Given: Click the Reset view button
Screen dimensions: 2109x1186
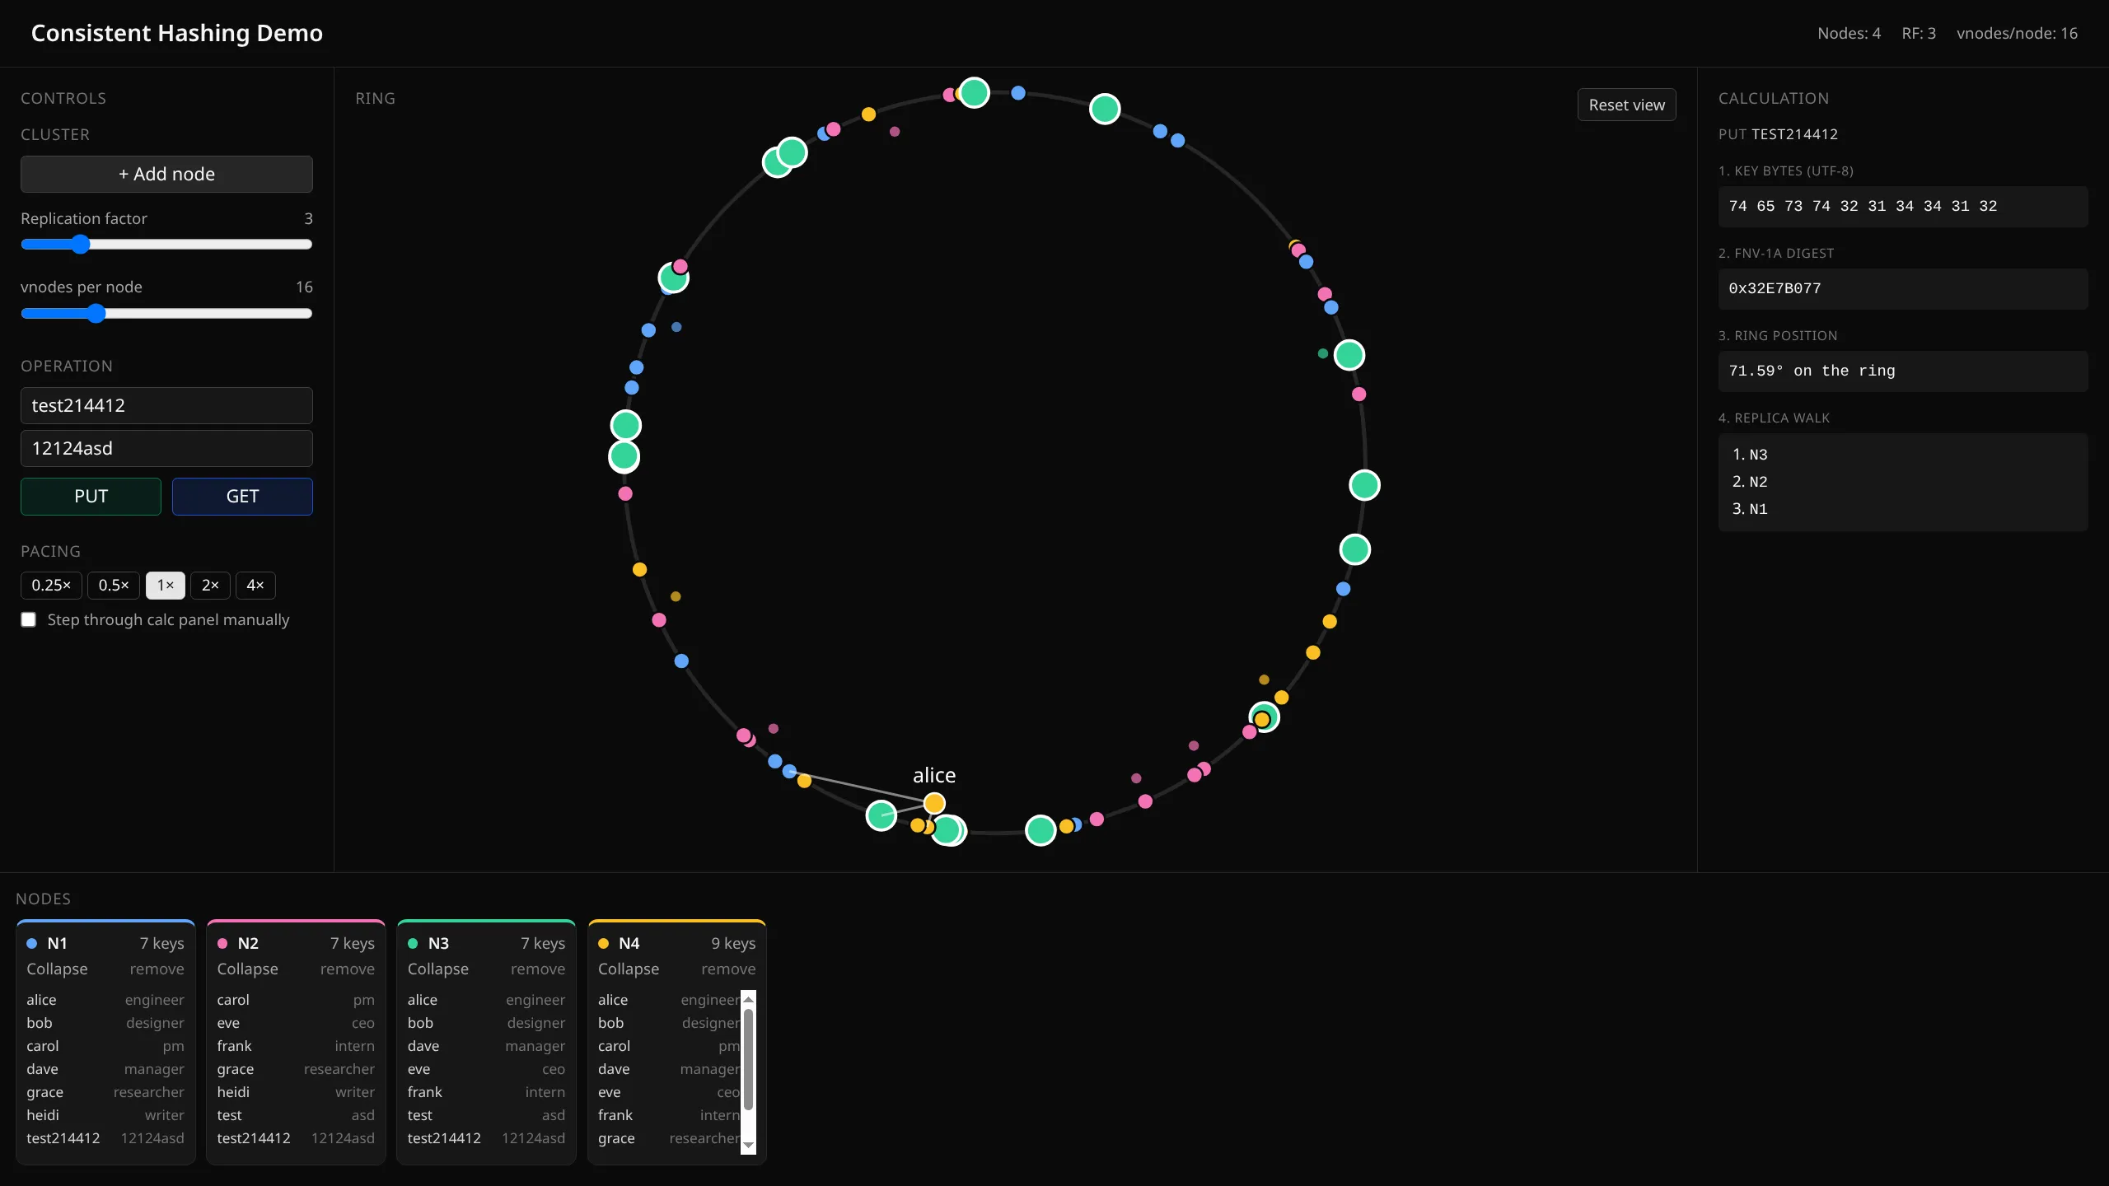Looking at the screenshot, I should 1626,105.
